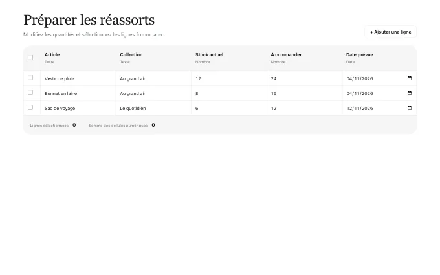Edit À commander value 24

pos(305,78)
